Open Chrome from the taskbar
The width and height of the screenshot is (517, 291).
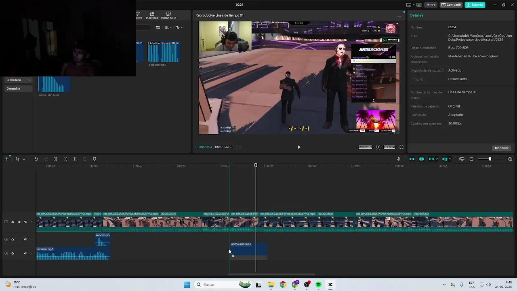[283, 285]
